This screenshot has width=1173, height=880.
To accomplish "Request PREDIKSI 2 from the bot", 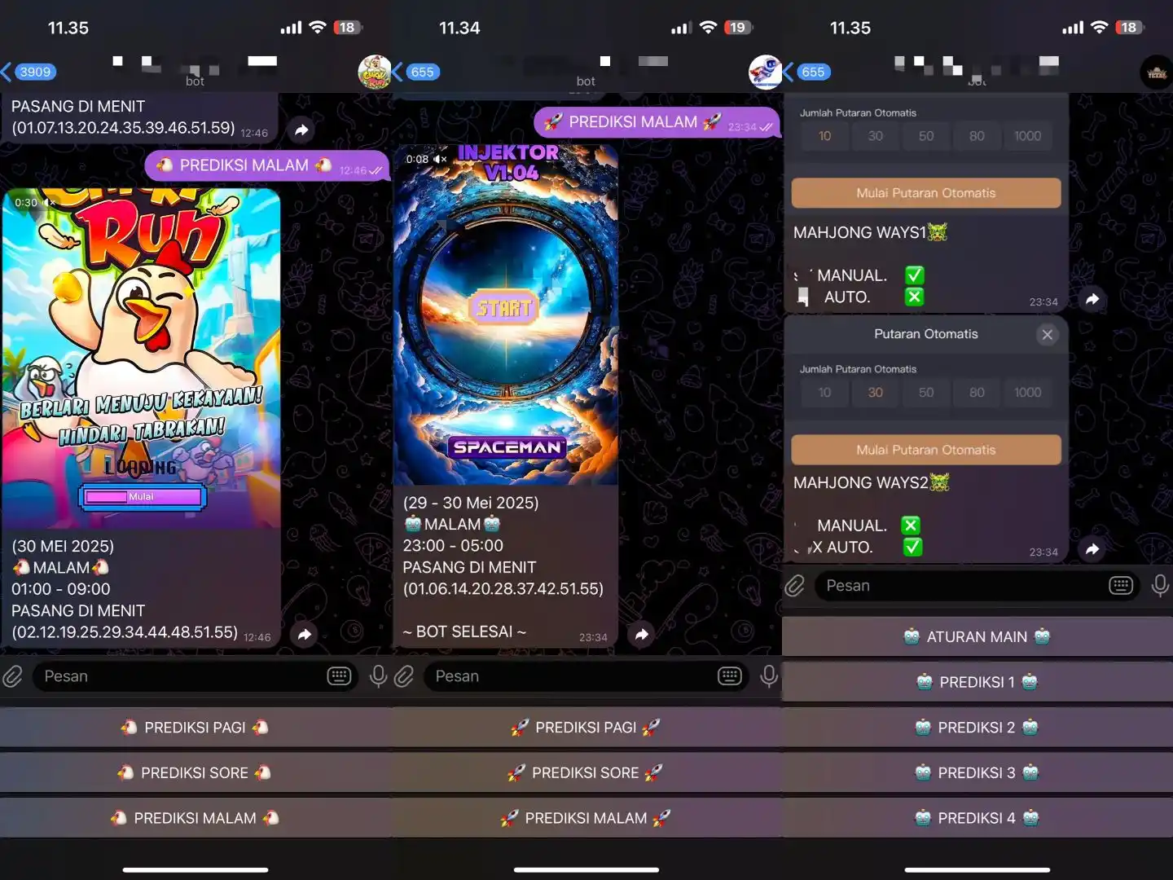I will (x=977, y=728).
